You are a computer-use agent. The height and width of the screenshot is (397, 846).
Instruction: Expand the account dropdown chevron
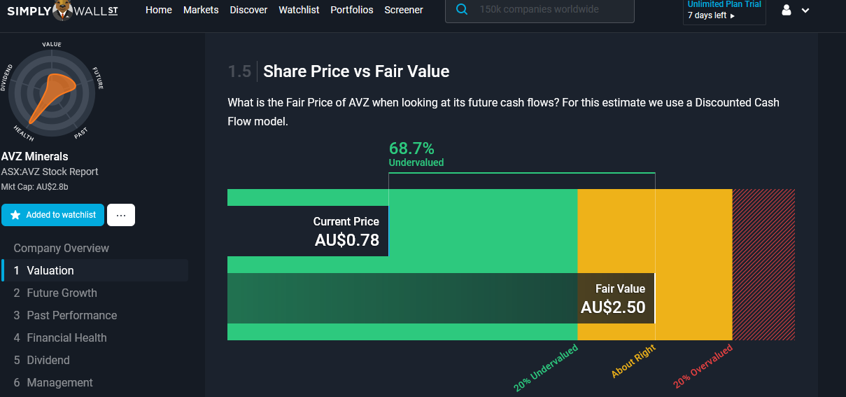tap(805, 11)
